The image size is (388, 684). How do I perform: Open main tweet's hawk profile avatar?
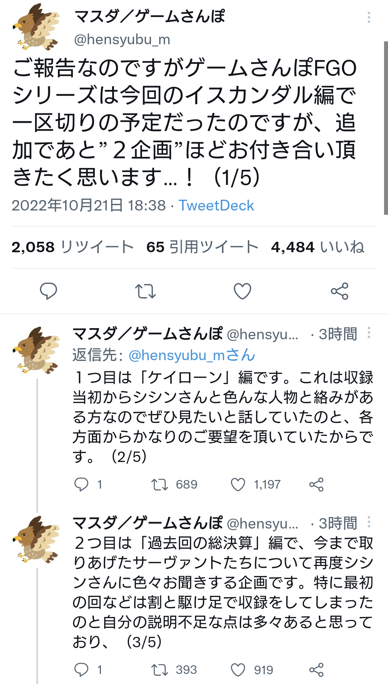[x=36, y=27]
